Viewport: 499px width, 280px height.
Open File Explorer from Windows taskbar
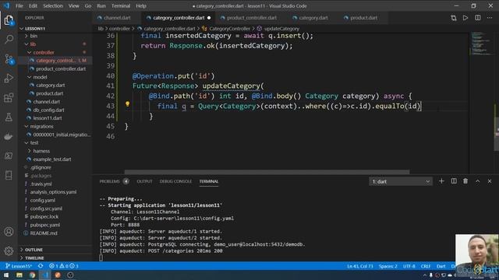click(x=19, y=275)
